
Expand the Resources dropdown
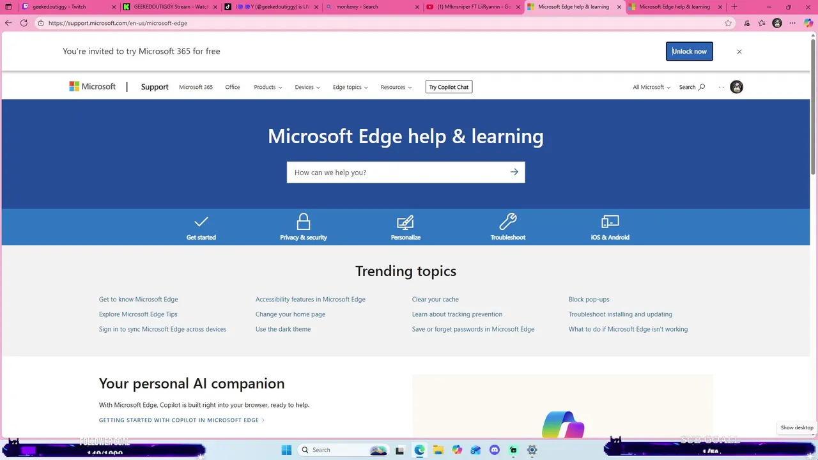[x=396, y=87]
